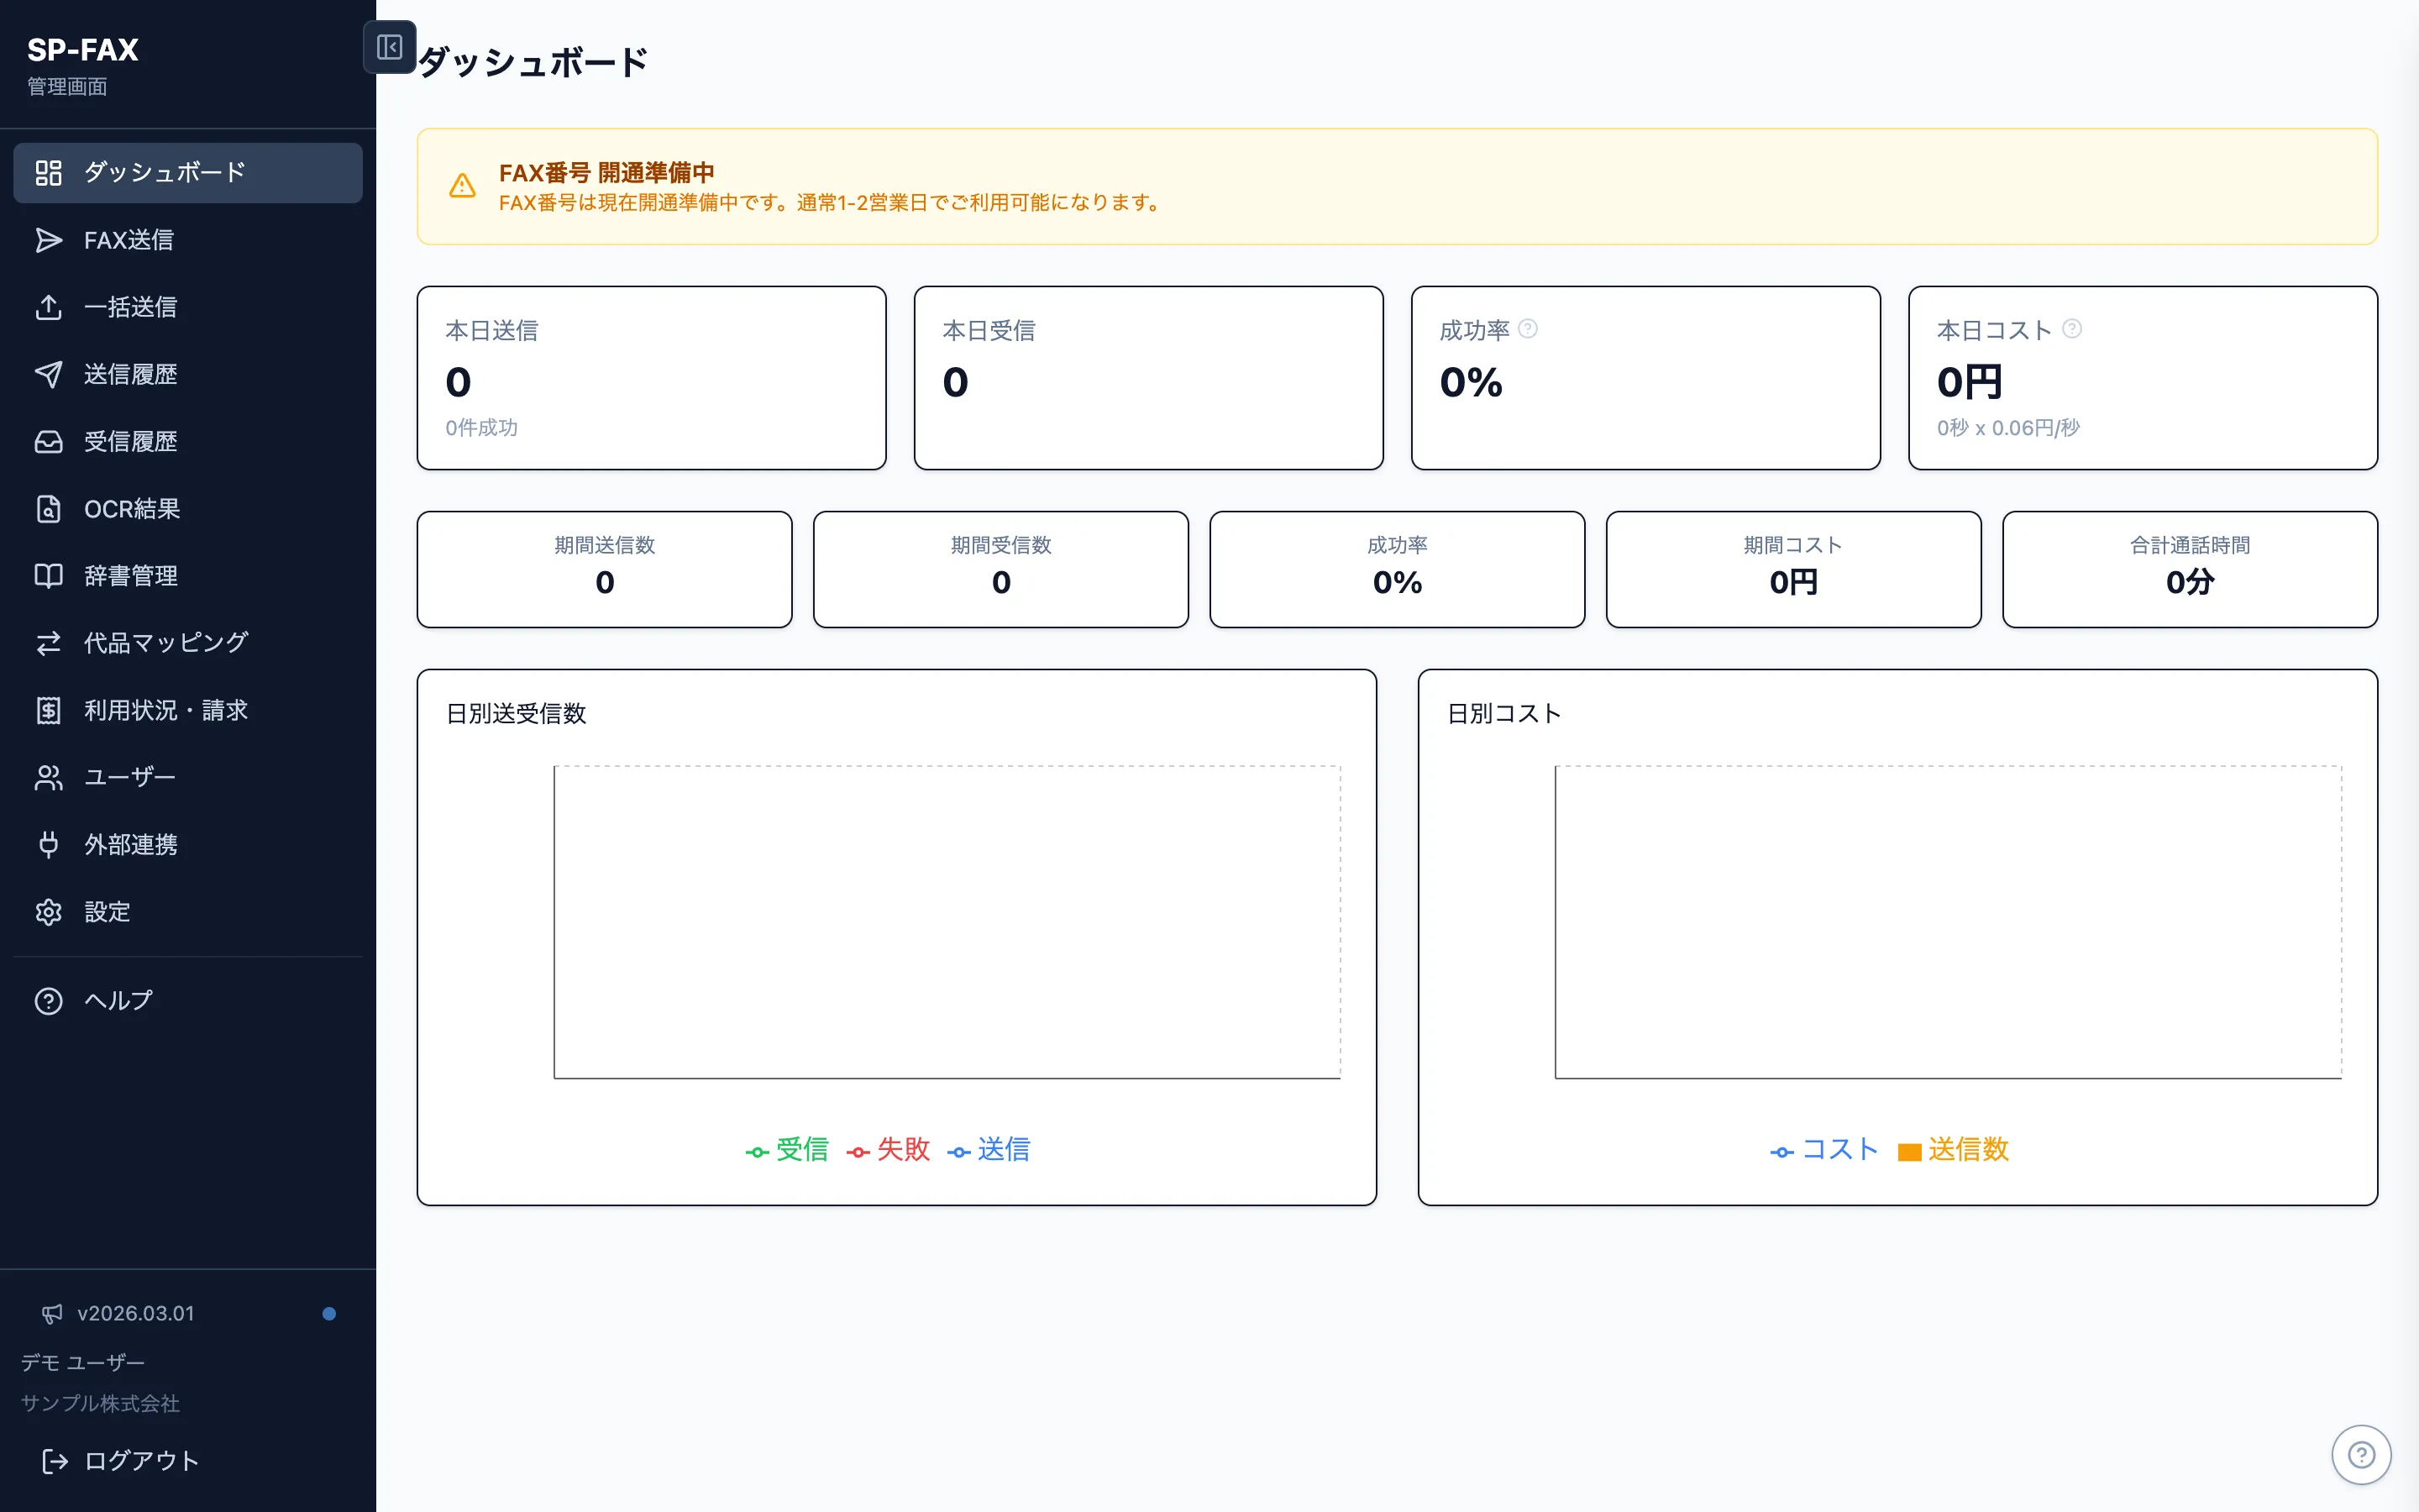Click the 外部連携 plug icon
Viewport: 2419px width, 1512px height.
(48, 845)
